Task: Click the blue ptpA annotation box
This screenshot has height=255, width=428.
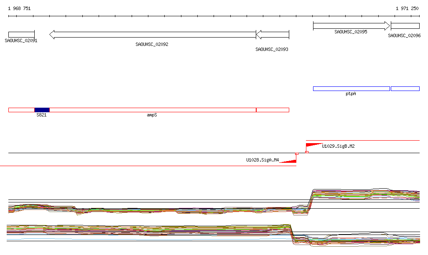Action: point(351,89)
